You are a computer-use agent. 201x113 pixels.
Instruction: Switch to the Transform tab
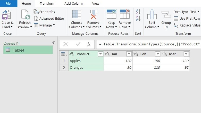[x=47, y=3]
